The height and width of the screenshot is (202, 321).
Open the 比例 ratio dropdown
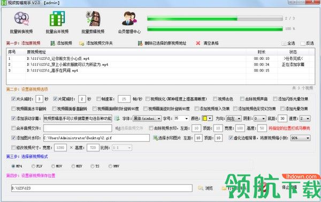[x=122, y=147]
